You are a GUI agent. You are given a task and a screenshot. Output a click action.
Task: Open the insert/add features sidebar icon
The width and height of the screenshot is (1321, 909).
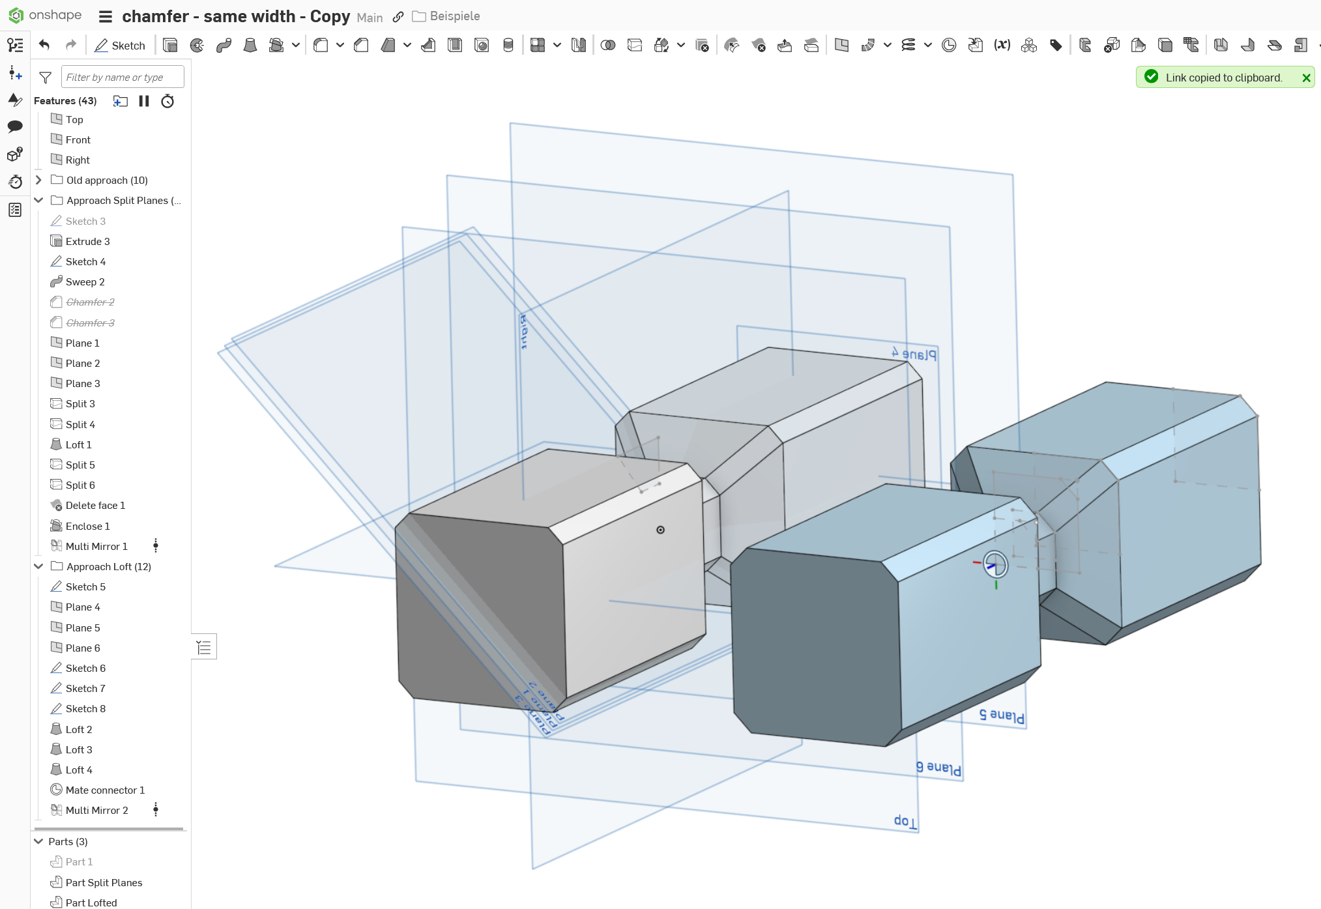(x=15, y=72)
